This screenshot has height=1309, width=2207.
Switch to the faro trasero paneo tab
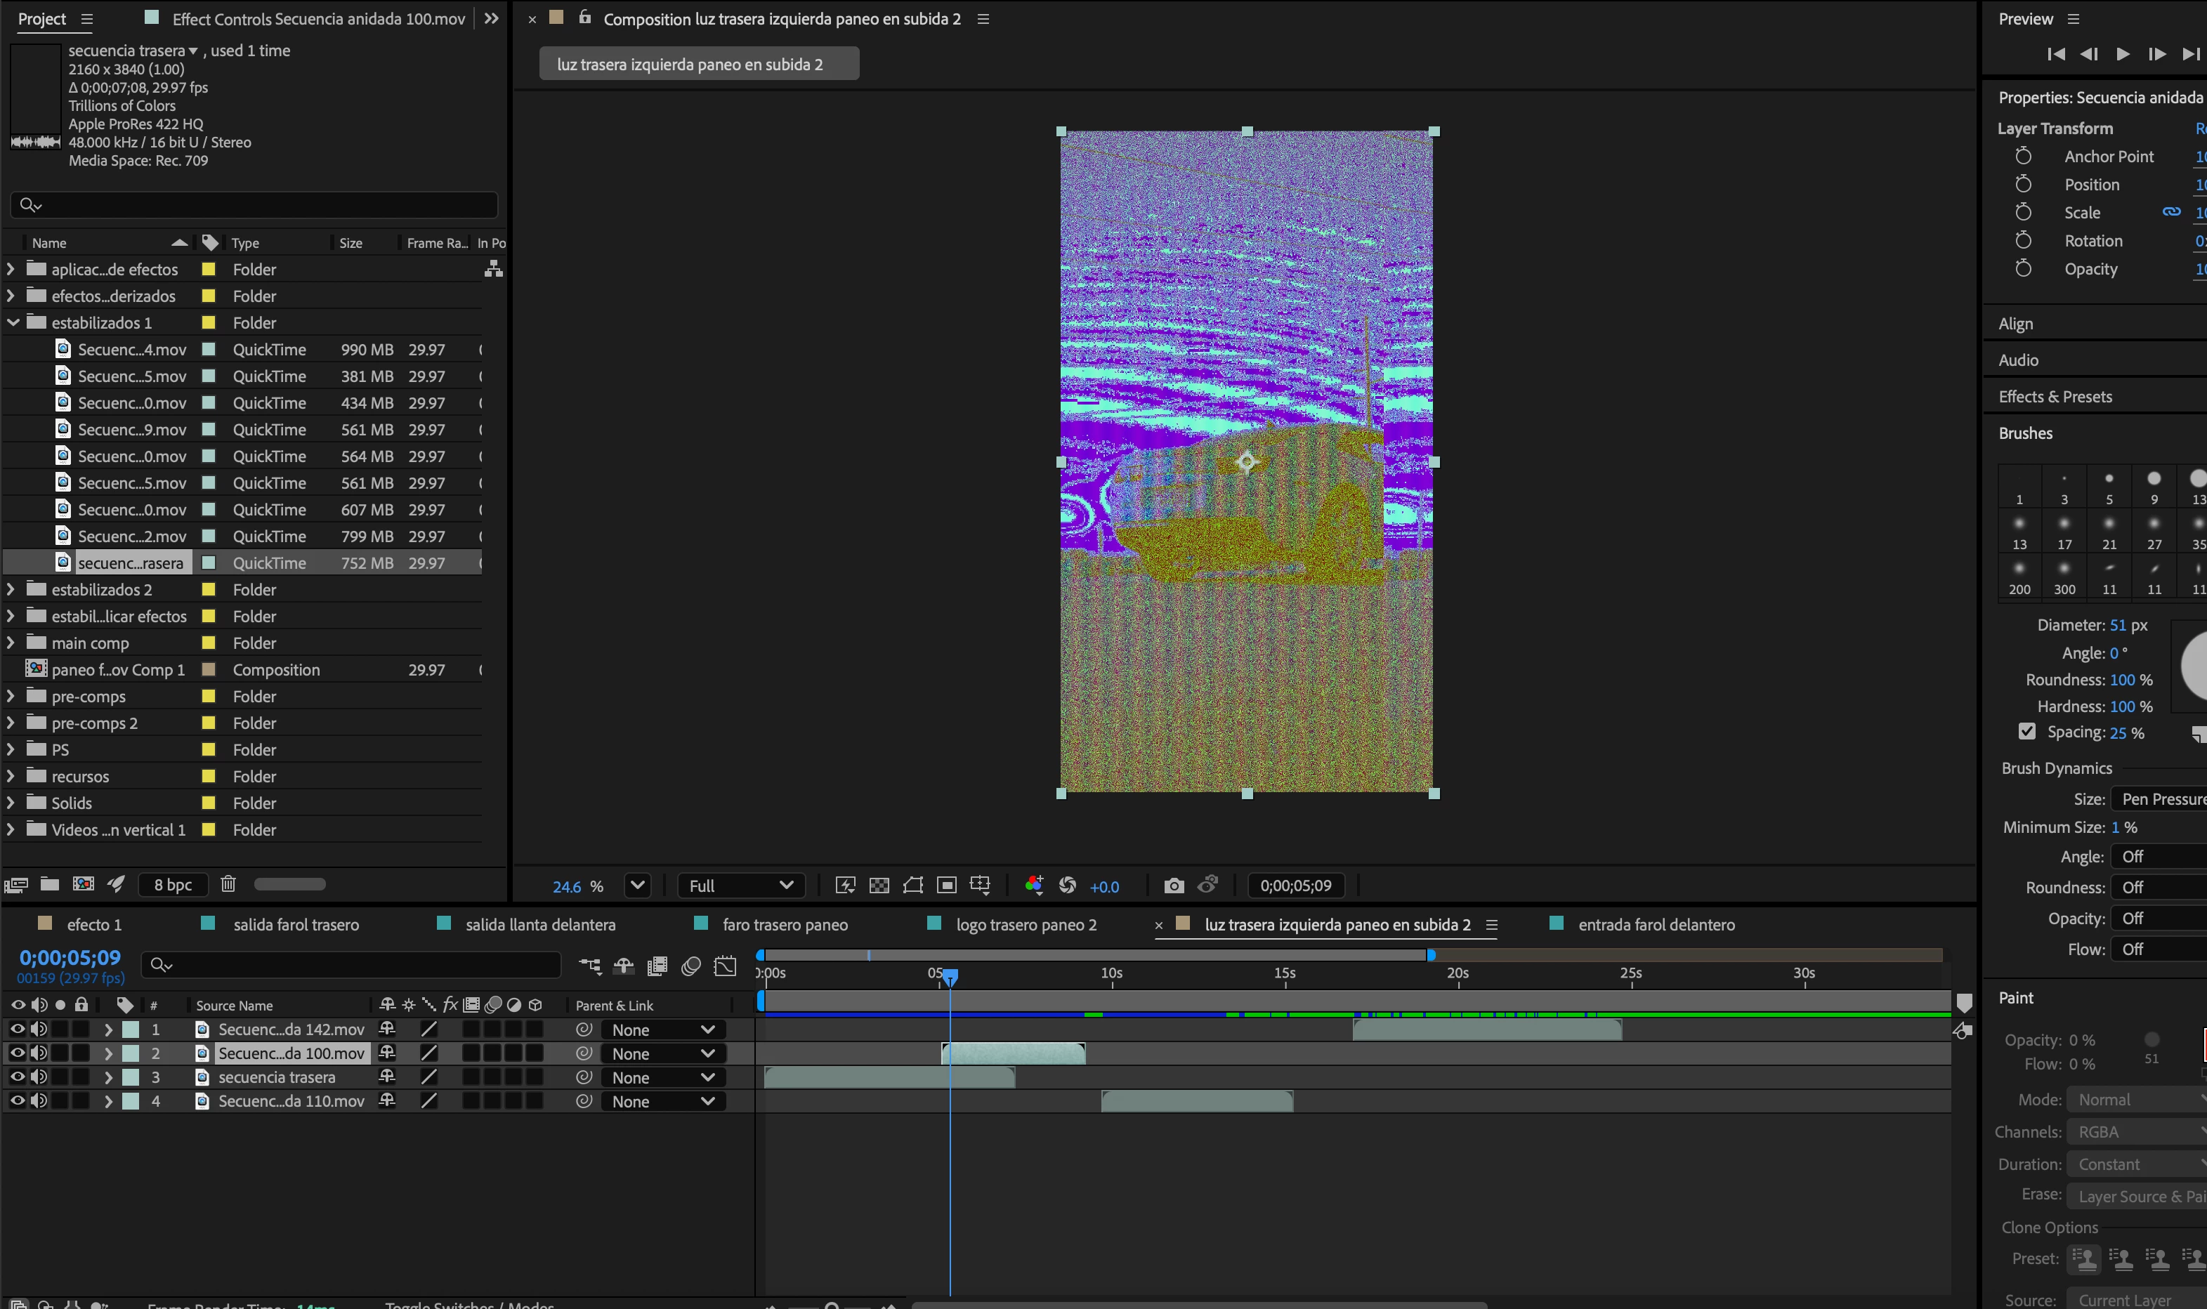(x=784, y=924)
